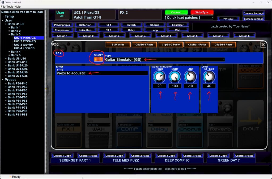Open the Piezo to acoustic type dropdown

(102, 73)
